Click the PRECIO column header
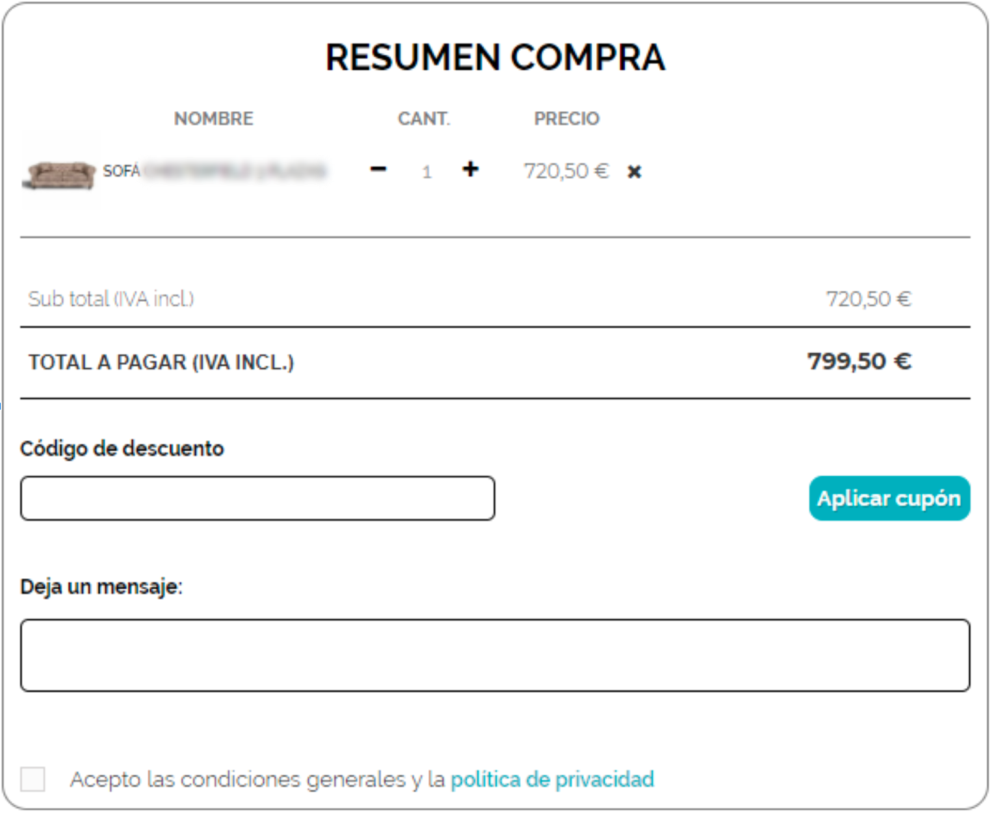 pyautogui.click(x=567, y=118)
